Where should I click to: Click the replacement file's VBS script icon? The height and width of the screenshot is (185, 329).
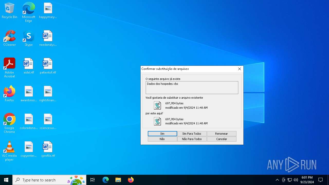point(157,121)
